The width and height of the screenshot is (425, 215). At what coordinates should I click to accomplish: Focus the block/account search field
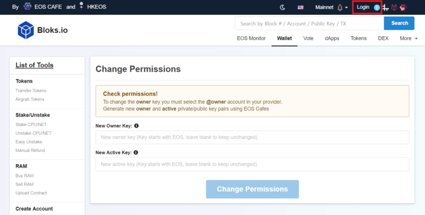[309, 23]
